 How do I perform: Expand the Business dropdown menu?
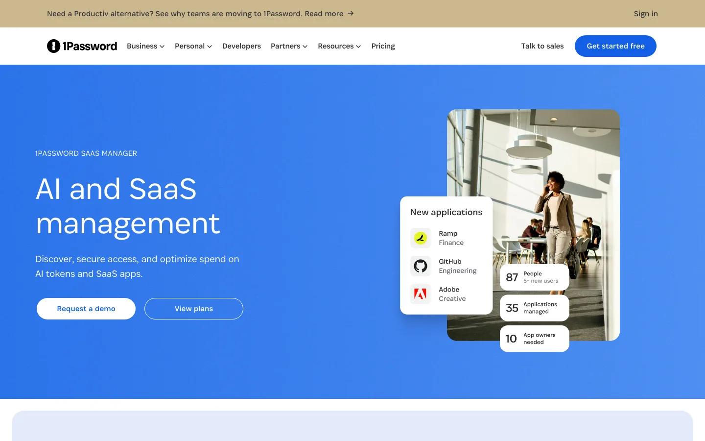pyautogui.click(x=146, y=46)
